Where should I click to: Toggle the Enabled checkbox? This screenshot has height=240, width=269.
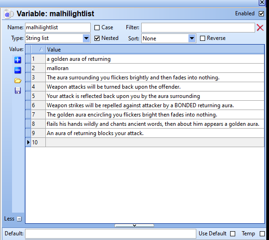261,13
